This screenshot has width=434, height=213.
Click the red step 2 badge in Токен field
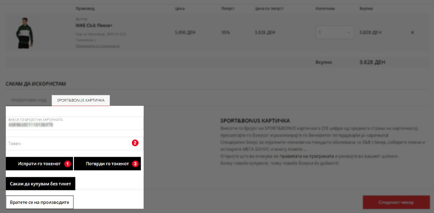135,143
